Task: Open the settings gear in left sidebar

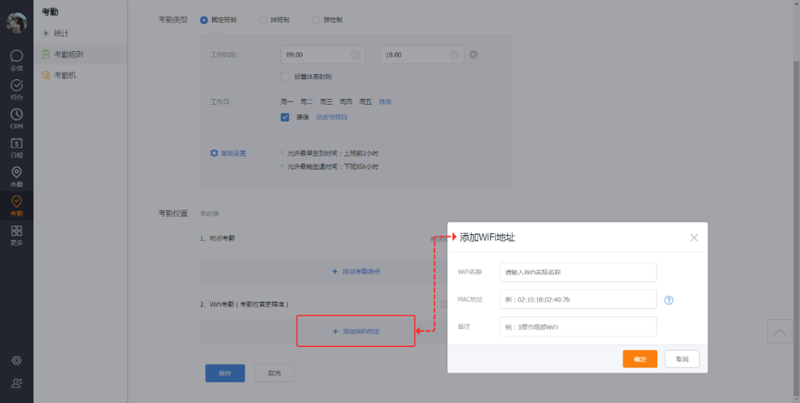Action: point(16,360)
